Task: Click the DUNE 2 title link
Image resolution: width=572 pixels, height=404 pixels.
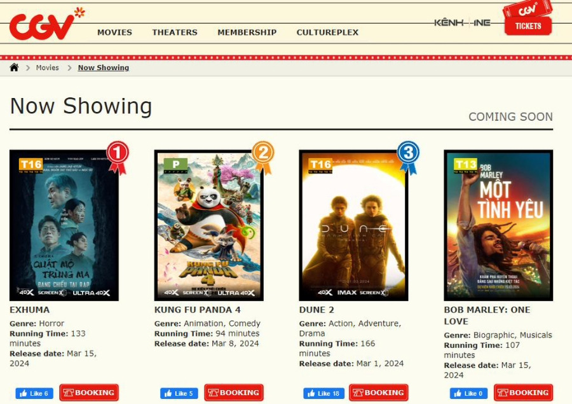Action: pos(317,310)
